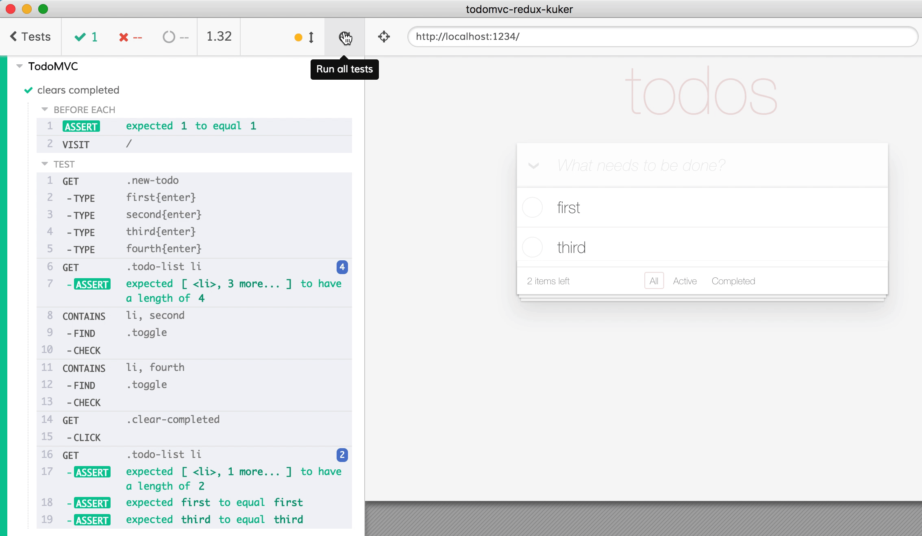Toggle auto-scrolling with the arrows icon
The image size is (922, 536).
click(x=311, y=37)
